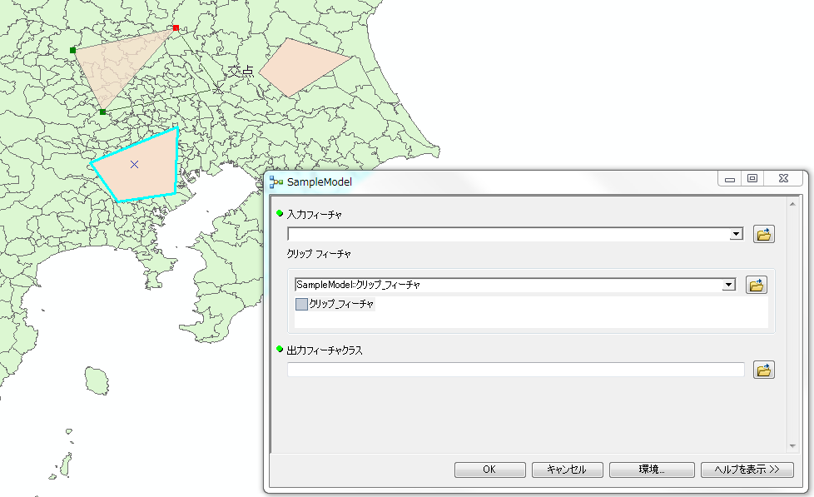Screen dimensions: 814x497
Task: Click the クリップ フィーチャ parameter label
Action: click(319, 254)
